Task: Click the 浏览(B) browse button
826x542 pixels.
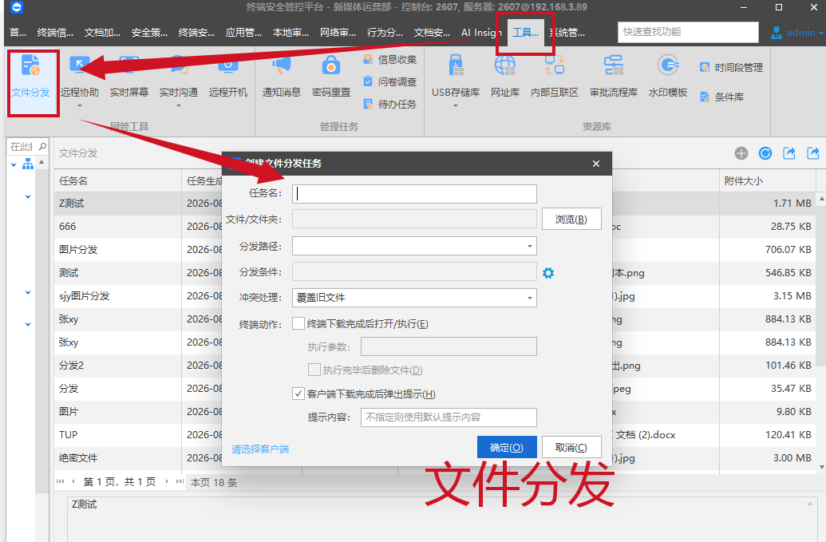Action: 571,220
